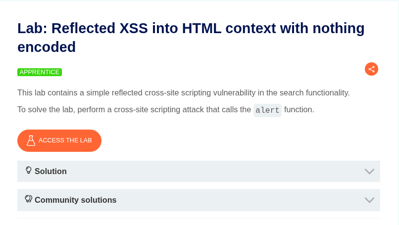Screen dimensions: 399x225
Task: Click the word "encoded" in the heading
Action: pos(47,47)
